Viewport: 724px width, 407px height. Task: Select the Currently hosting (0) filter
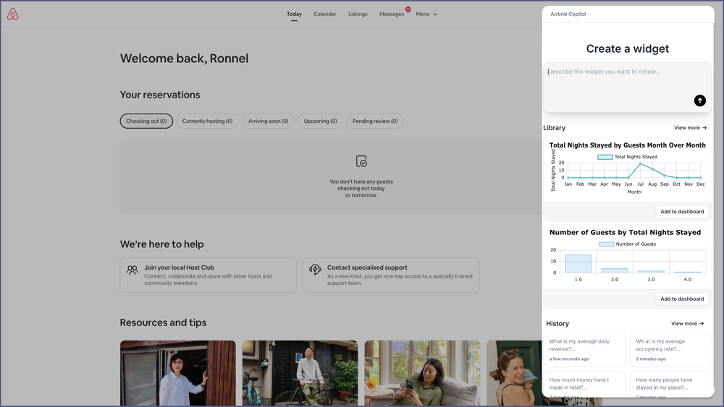207,121
